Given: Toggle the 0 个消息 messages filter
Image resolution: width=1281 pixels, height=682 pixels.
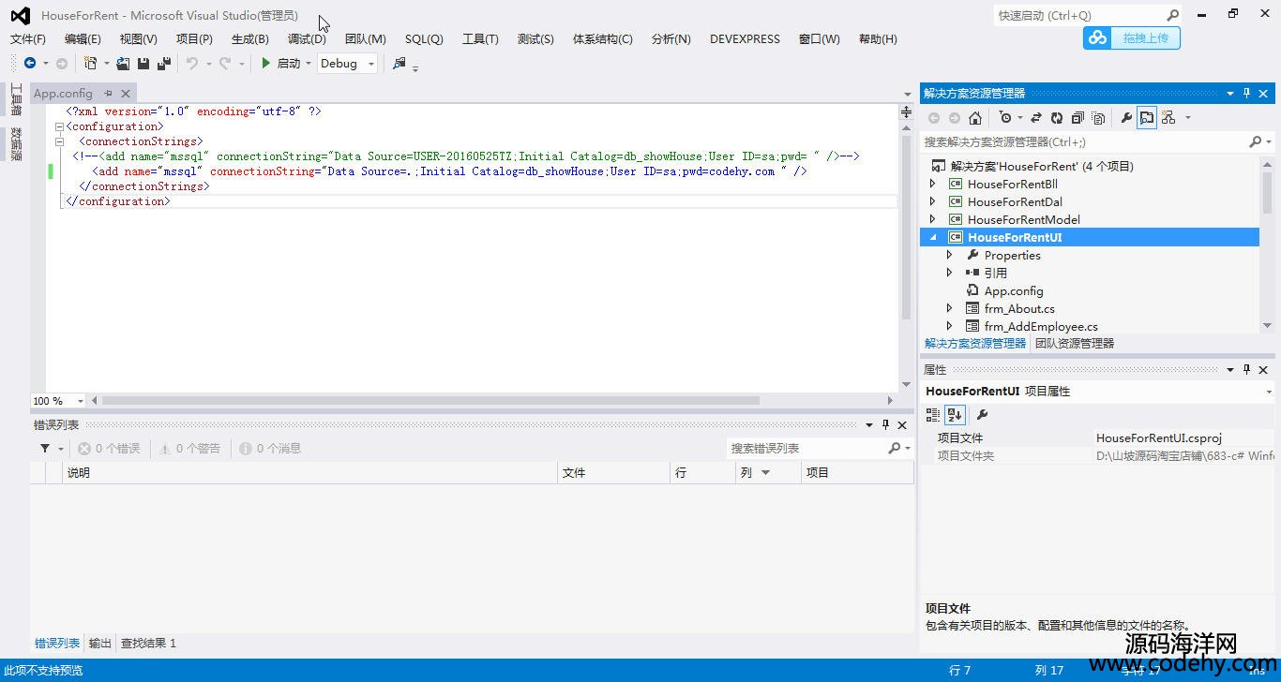Looking at the screenshot, I should 270,449.
